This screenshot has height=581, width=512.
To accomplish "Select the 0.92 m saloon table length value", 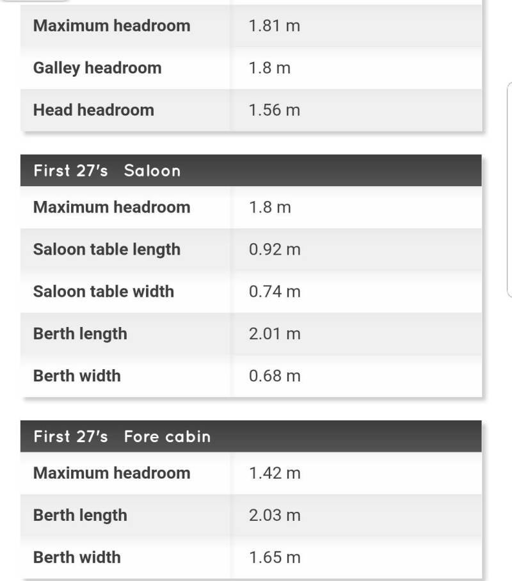I will (274, 250).
